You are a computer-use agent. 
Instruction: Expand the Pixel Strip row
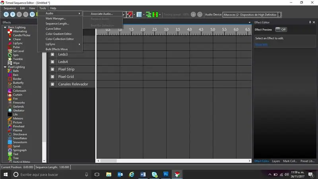pyautogui.click(x=52, y=69)
